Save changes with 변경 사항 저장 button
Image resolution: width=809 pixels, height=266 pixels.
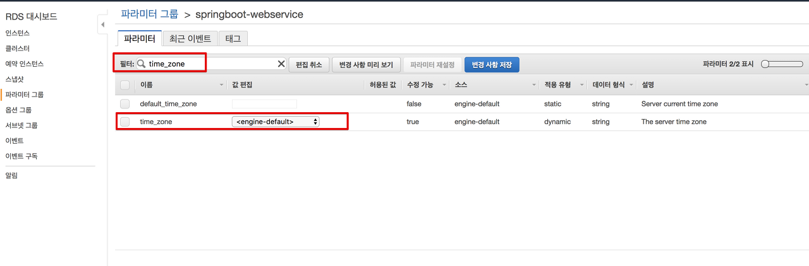click(492, 64)
